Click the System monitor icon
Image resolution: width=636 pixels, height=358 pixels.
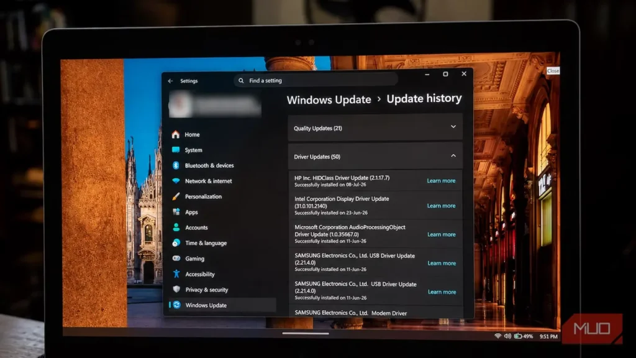(x=176, y=150)
